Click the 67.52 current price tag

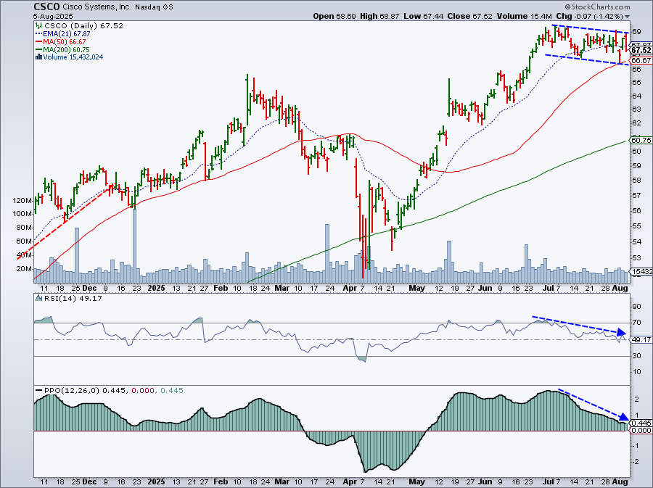click(x=640, y=51)
